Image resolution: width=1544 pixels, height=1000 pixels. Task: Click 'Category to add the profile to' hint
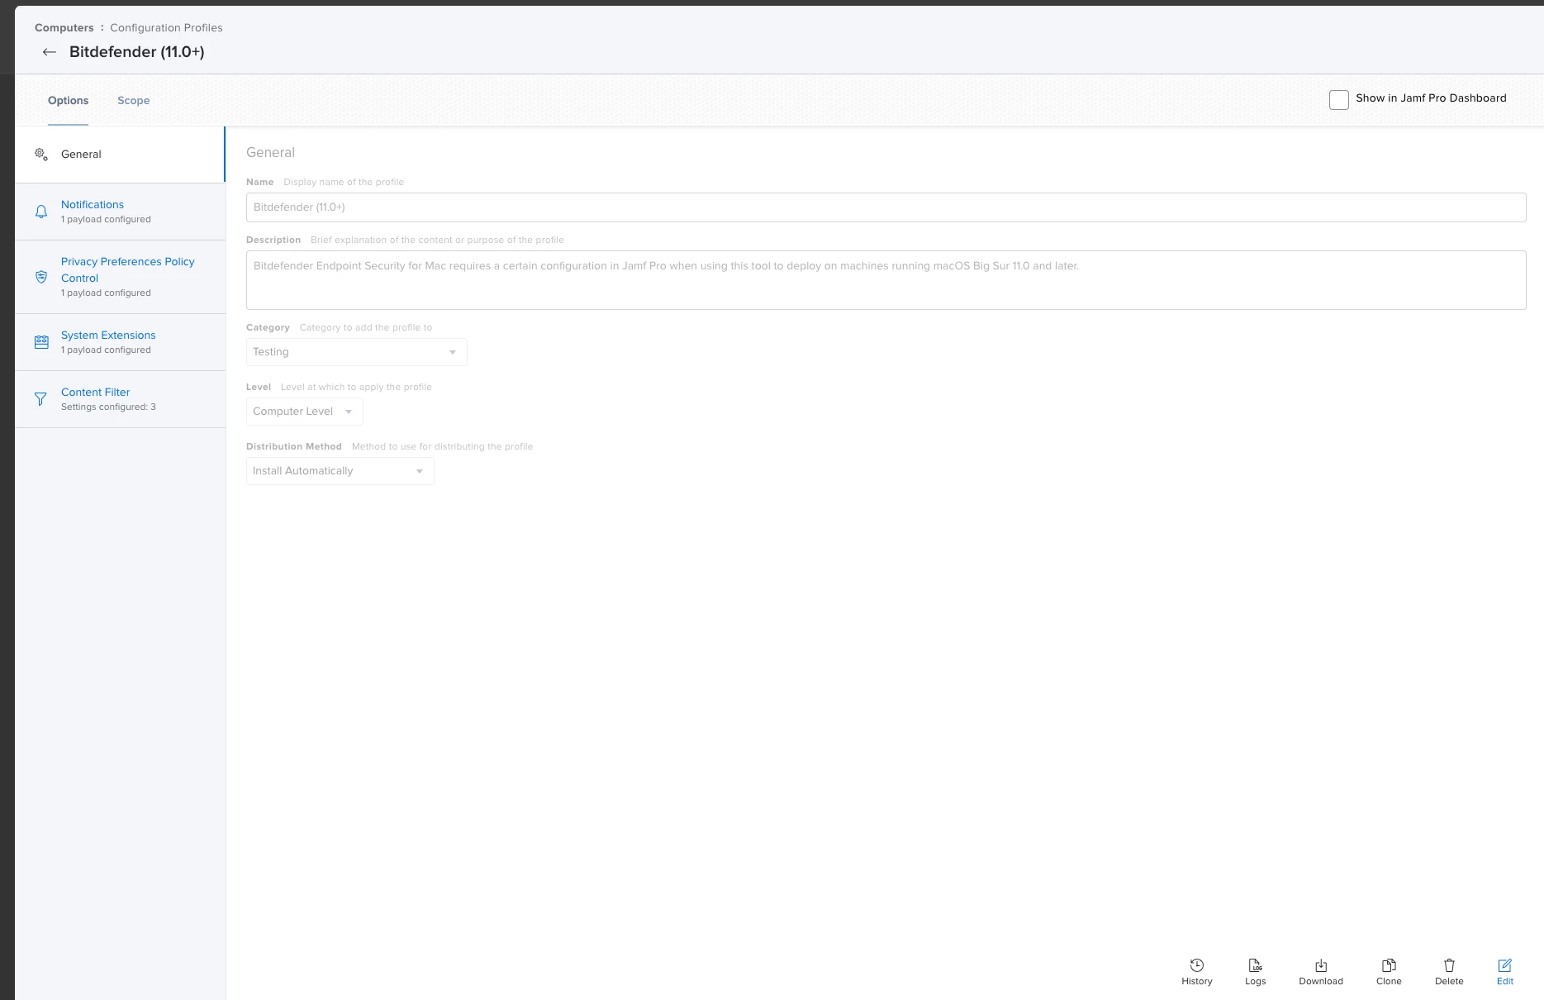pyautogui.click(x=366, y=328)
